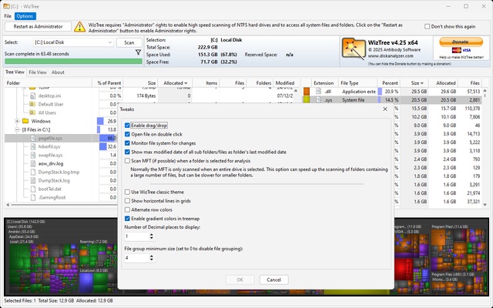The image size is (493, 308).
Task: Toggle Enable drag/drop checkbox
Action: 127,126
